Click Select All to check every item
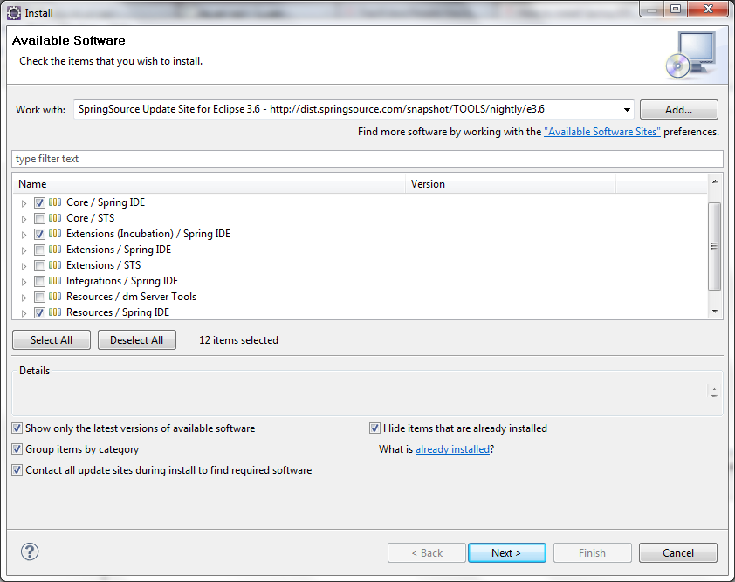This screenshot has width=735, height=582. 51,339
